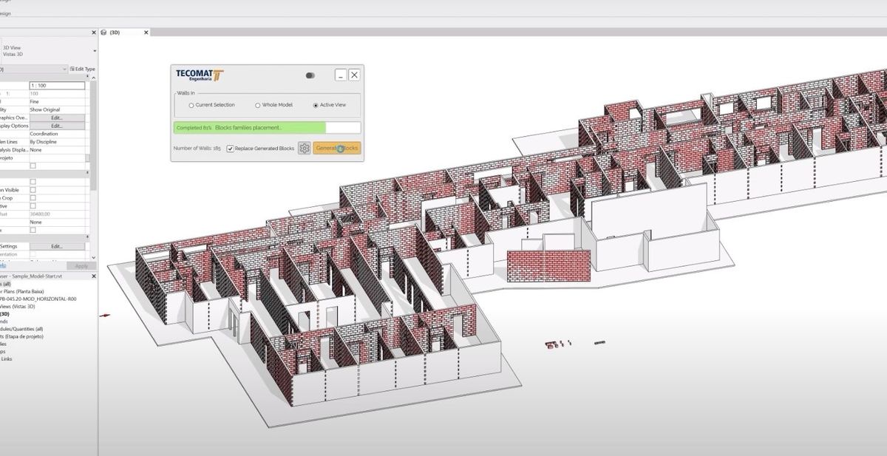Expand 3D Views (Vistas 3D) in Project Browser
Screen dimensions: 887x456
coord(18,306)
